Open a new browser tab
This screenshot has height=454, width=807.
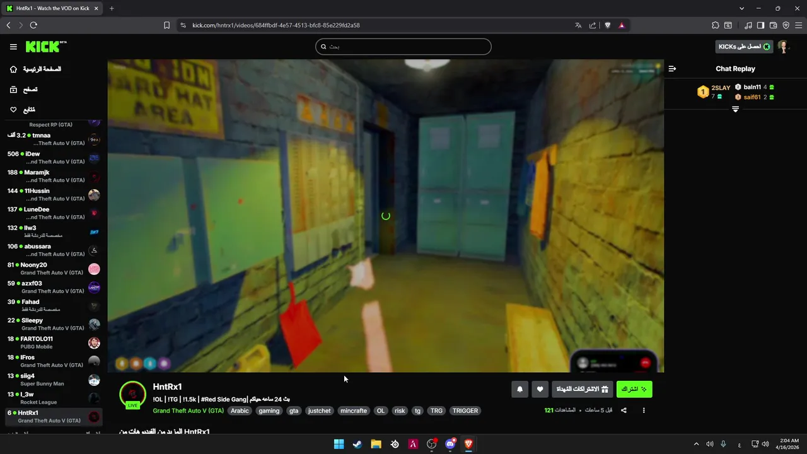112,8
